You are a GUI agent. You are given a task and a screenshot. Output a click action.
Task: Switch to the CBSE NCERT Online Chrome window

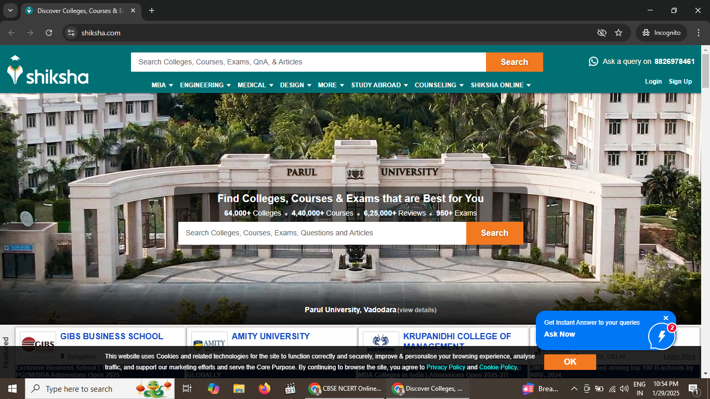coord(345,389)
